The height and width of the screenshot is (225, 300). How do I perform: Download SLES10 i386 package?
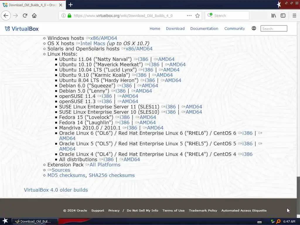(171, 112)
